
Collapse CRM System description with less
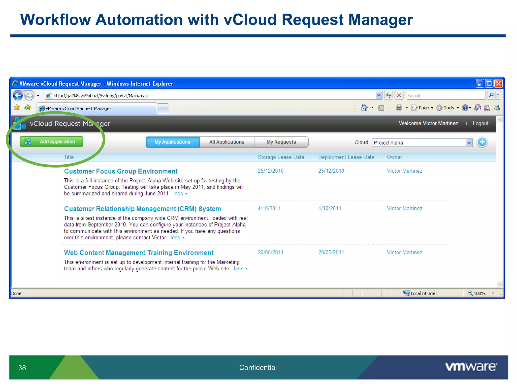(x=177, y=238)
